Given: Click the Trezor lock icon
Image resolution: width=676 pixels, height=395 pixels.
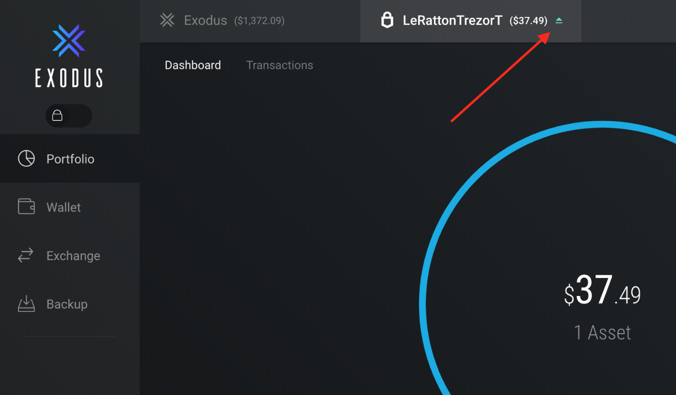Looking at the screenshot, I should (x=387, y=20).
